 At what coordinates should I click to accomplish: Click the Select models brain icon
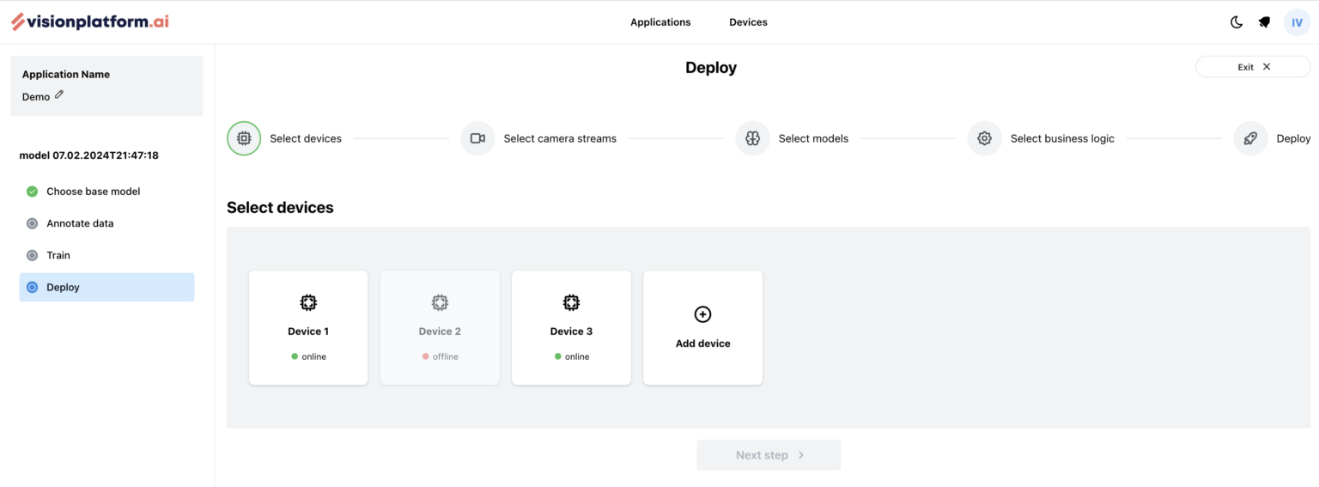752,138
